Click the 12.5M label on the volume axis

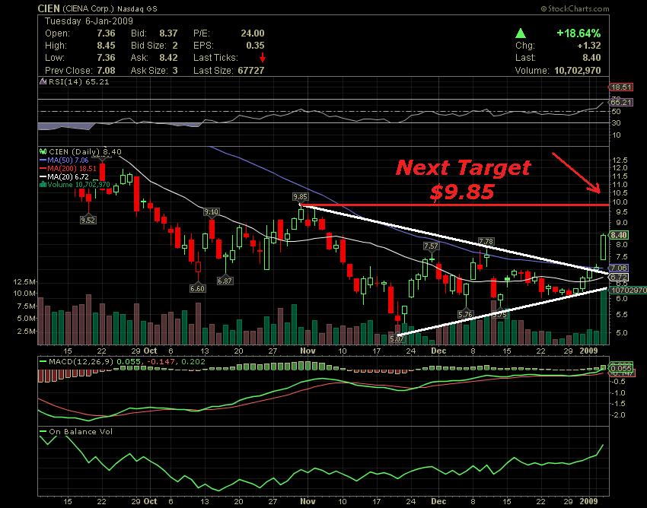pyautogui.click(x=24, y=282)
